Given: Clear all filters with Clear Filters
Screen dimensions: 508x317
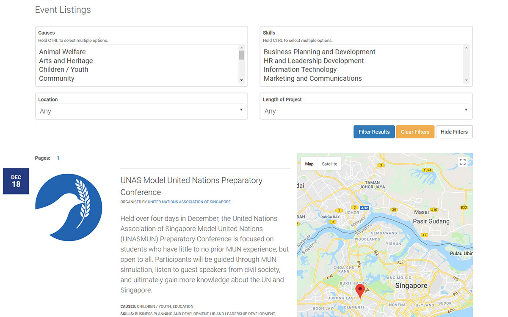Looking at the screenshot, I should pyautogui.click(x=415, y=132).
